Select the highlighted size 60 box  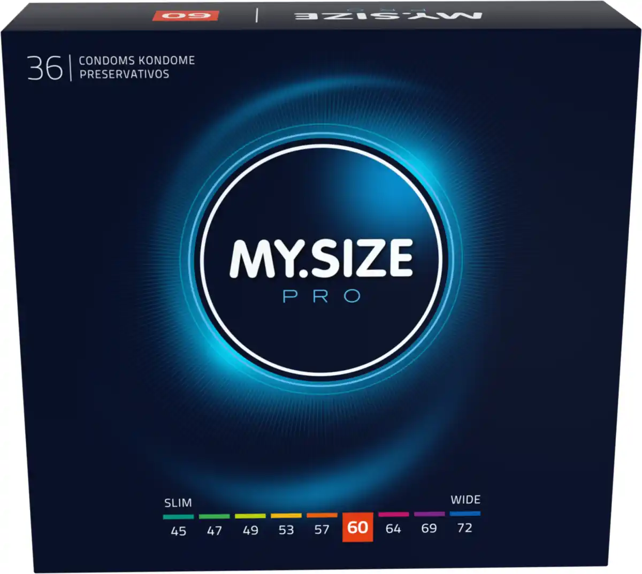357,527
